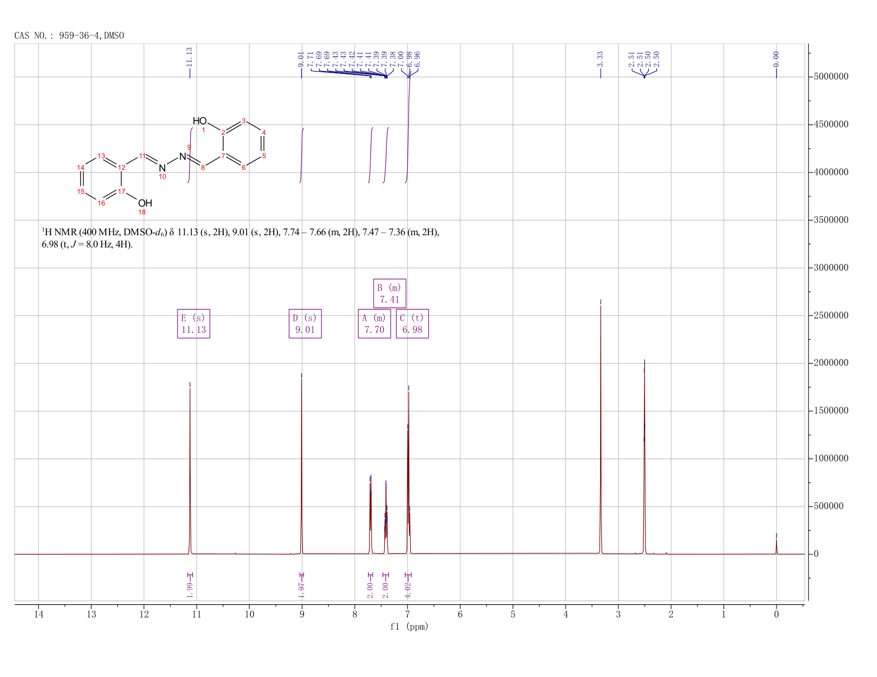This screenshot has height=677, width=877.
Task: Click the 0.00 TMS peak label
Action: click(x=776, y=59)
